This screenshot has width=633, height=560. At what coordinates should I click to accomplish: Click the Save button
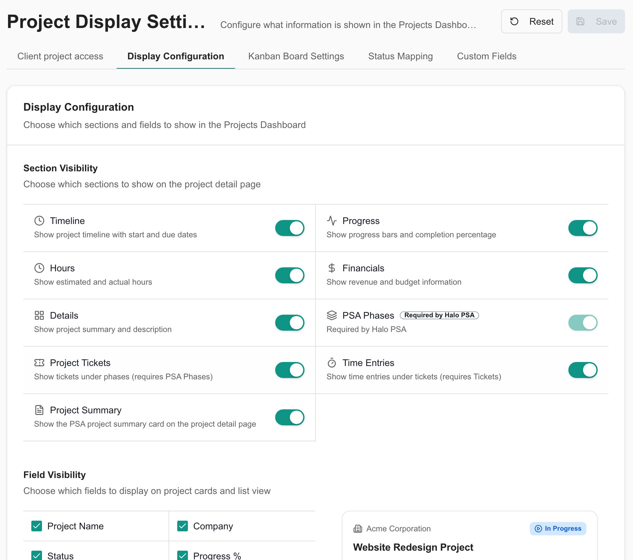click(x=596, y=21)
